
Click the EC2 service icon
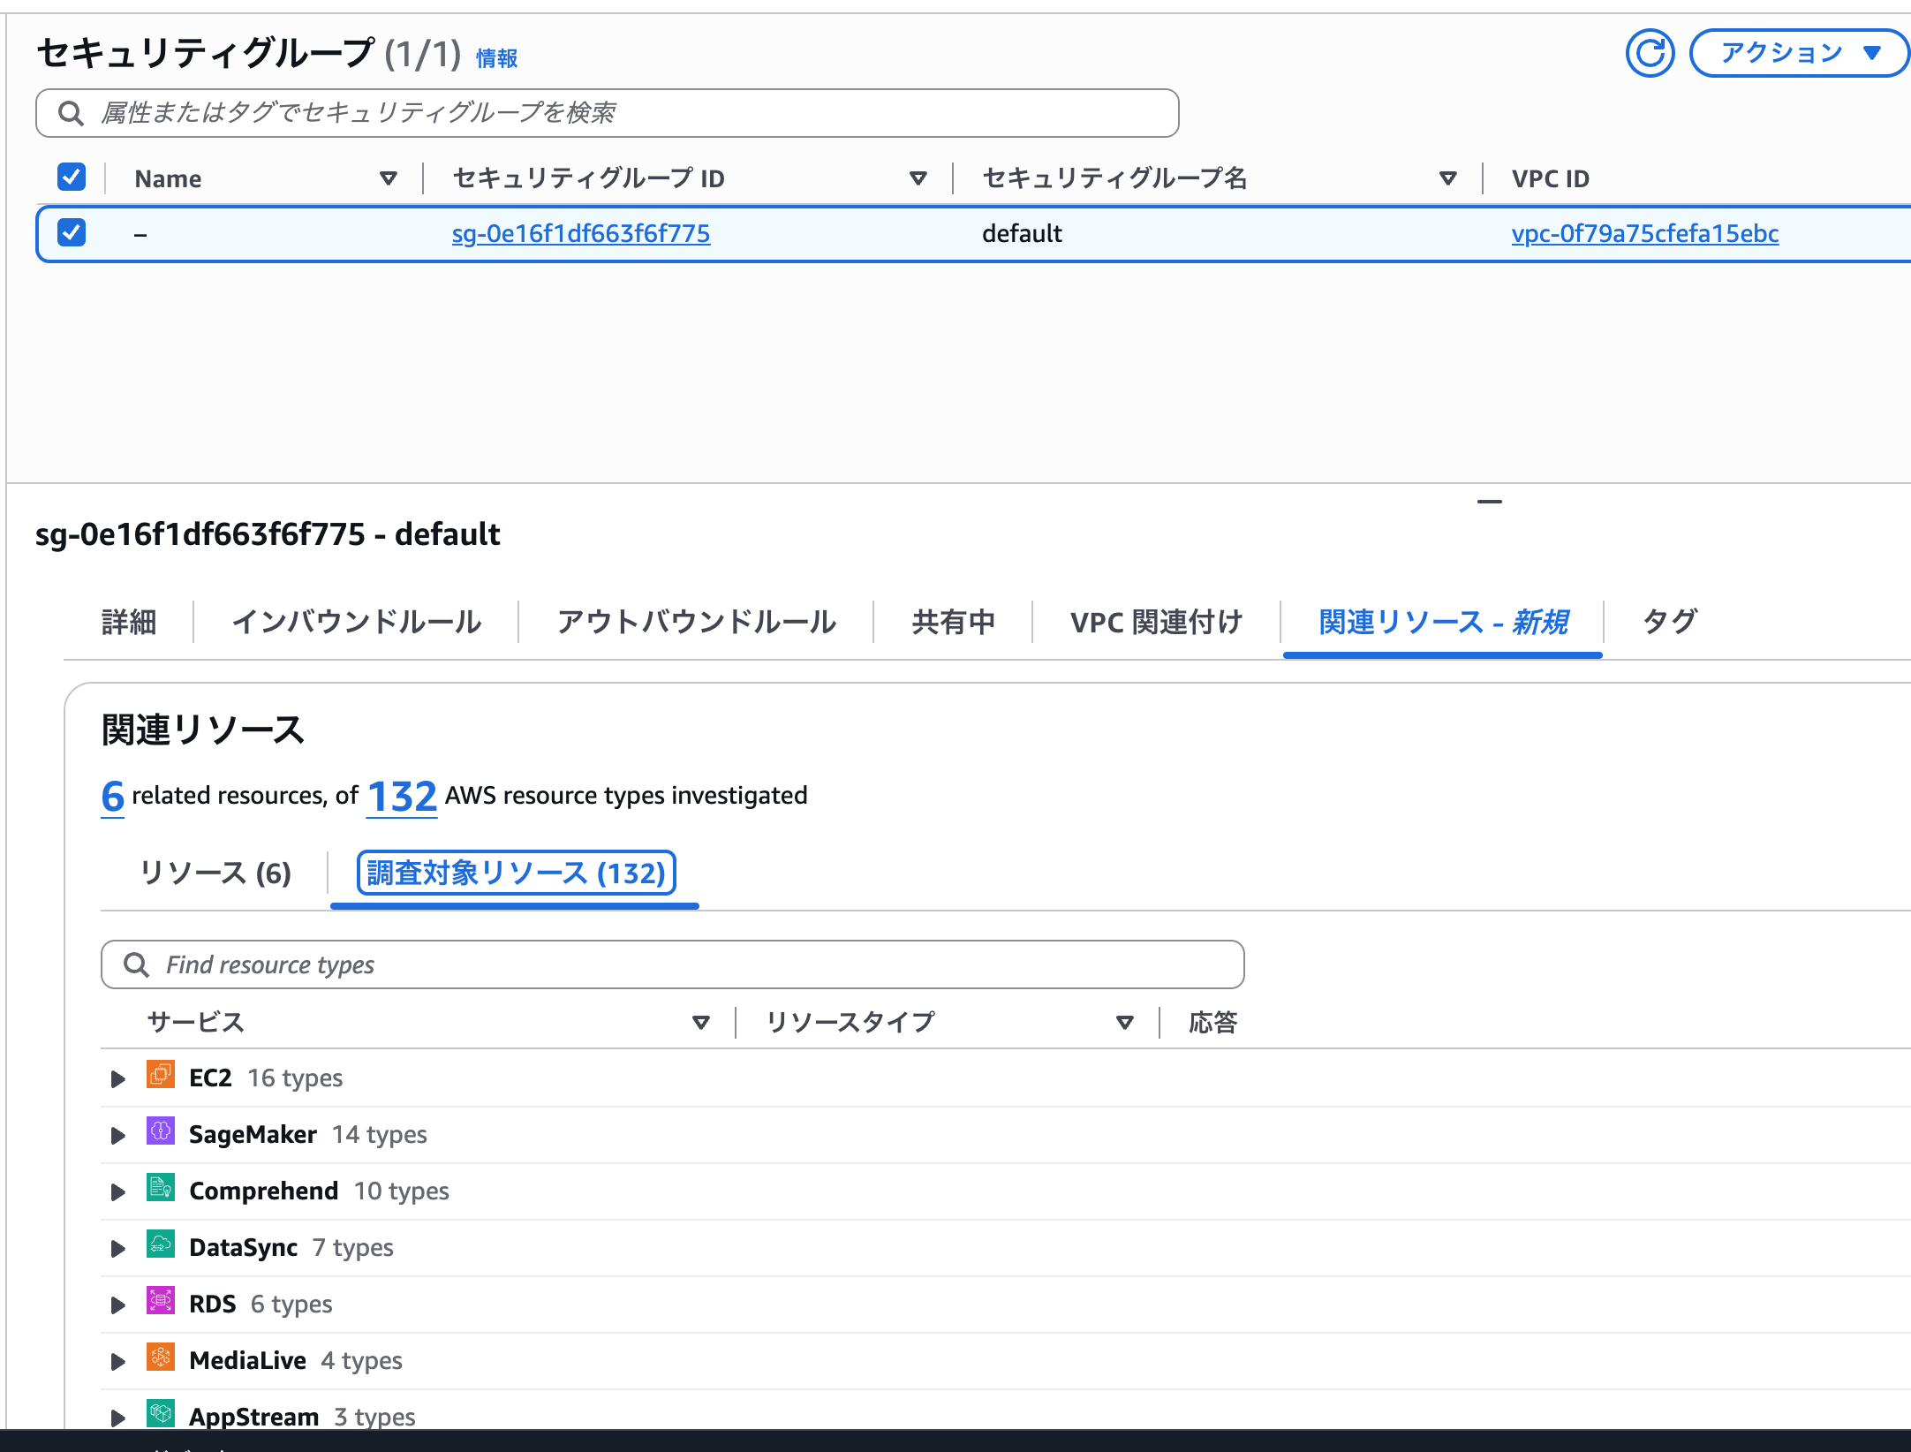(161, 1075)
